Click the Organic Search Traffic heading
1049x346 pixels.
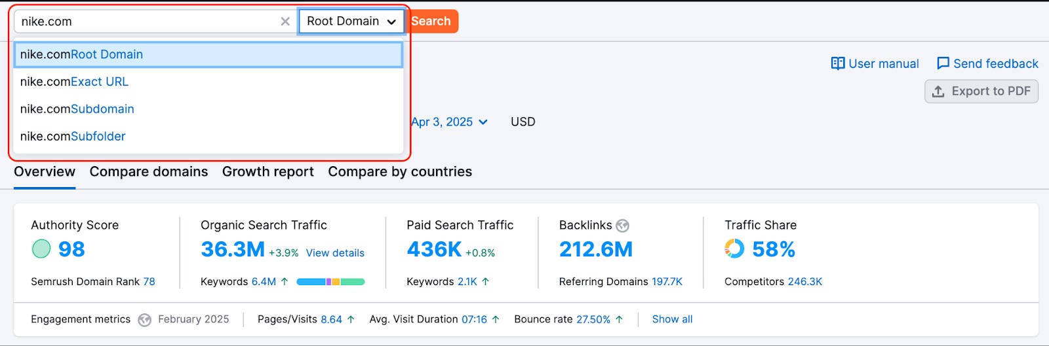264,225
